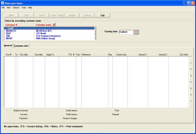Select the General tab
This screenshot has height=134, width=196.
click(x=8, y=45)
